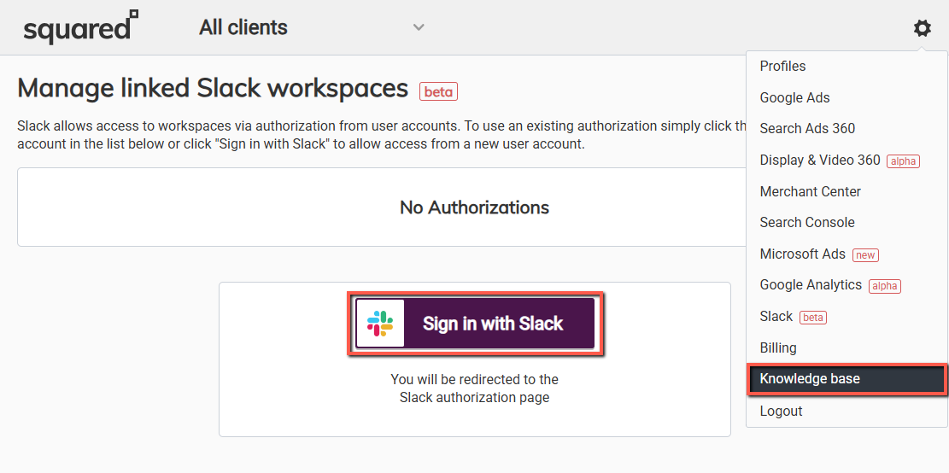
Task: Choose Google Analytics from the menu
Action: click(811, 284)
